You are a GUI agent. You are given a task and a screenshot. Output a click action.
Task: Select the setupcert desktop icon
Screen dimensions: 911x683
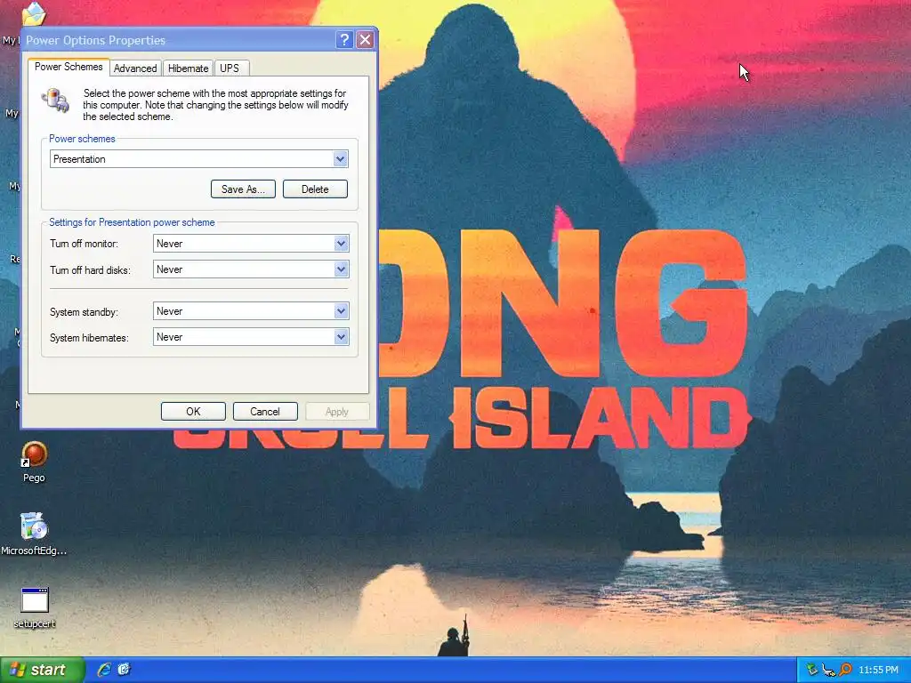[x=35, y=607]
